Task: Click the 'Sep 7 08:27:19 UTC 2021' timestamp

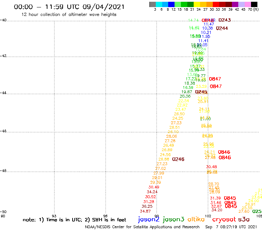Action: (231, 227)
